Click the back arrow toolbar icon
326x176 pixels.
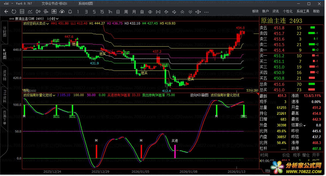point(6,11)
